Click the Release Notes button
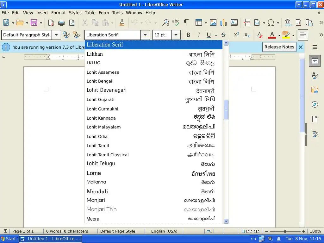The image size is (324, 243). [279, 47]
